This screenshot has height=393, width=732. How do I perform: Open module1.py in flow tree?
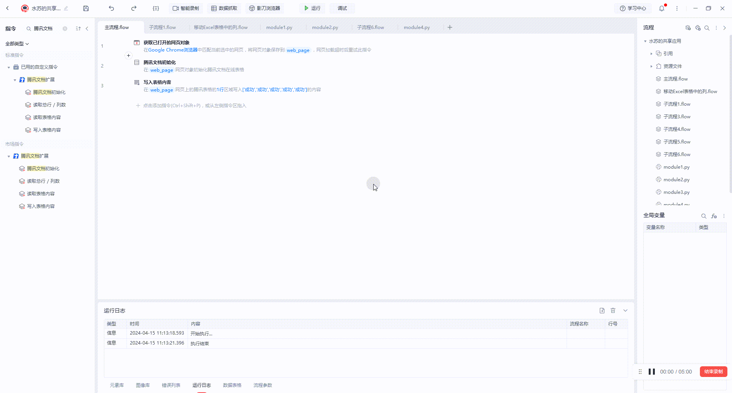point(676,167)
